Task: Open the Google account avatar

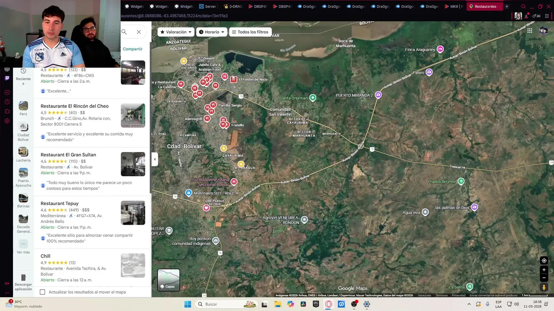Action: (x=544, y=31)
